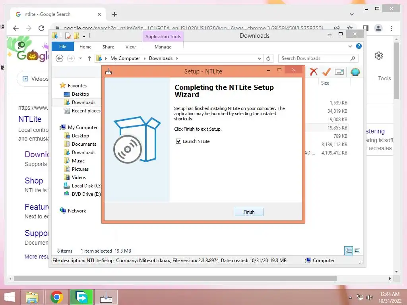Open File Explorer from taskbar

pyautogui.click(x=33, y=297)
